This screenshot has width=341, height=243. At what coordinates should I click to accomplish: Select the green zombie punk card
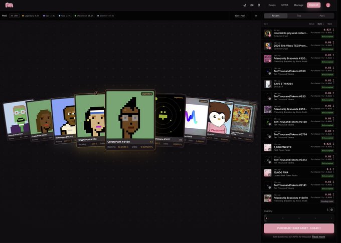17,120
